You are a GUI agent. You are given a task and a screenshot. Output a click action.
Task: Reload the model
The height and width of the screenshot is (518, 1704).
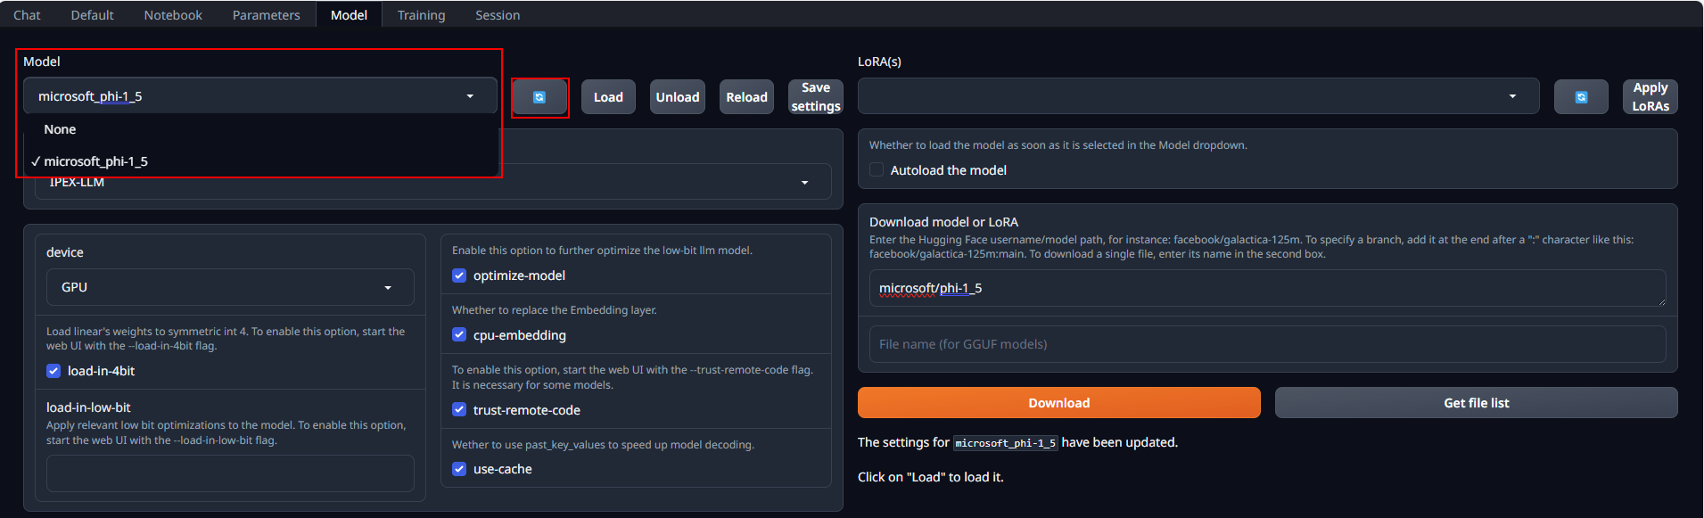click(x=746, y=97)
